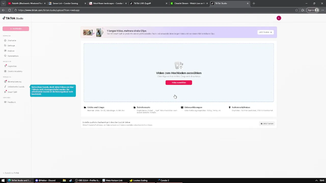This screenshot has width=326, height=183.
Task: Open the Inspiration lightbulb icon
Action: tap(5, 66)
